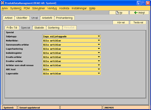
Task: Click the Ny new document button
Action: pyautogui.click(x=119, y=13)
